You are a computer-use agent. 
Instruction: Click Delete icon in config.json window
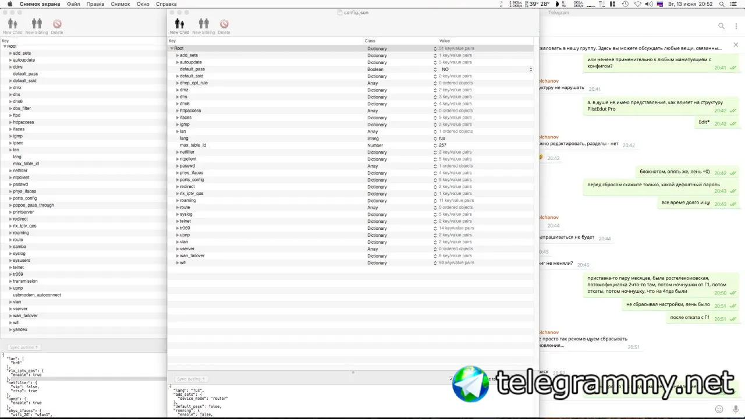coord(224,24)
